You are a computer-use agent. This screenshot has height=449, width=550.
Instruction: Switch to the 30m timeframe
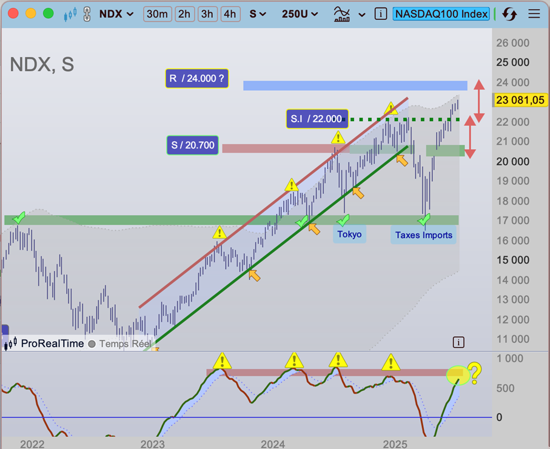[157, 14]
